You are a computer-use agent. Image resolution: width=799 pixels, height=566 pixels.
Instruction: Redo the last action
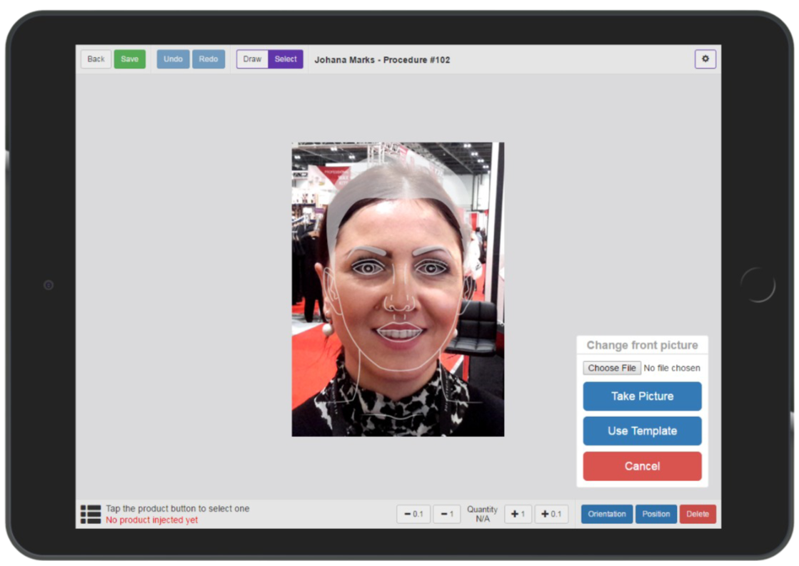208,59
